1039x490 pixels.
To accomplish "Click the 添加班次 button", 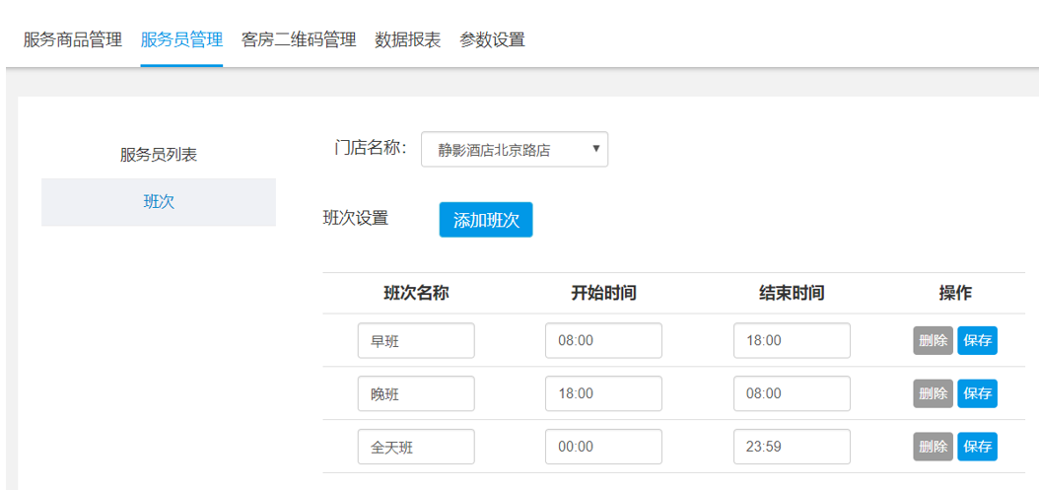I will pos(486,220).
